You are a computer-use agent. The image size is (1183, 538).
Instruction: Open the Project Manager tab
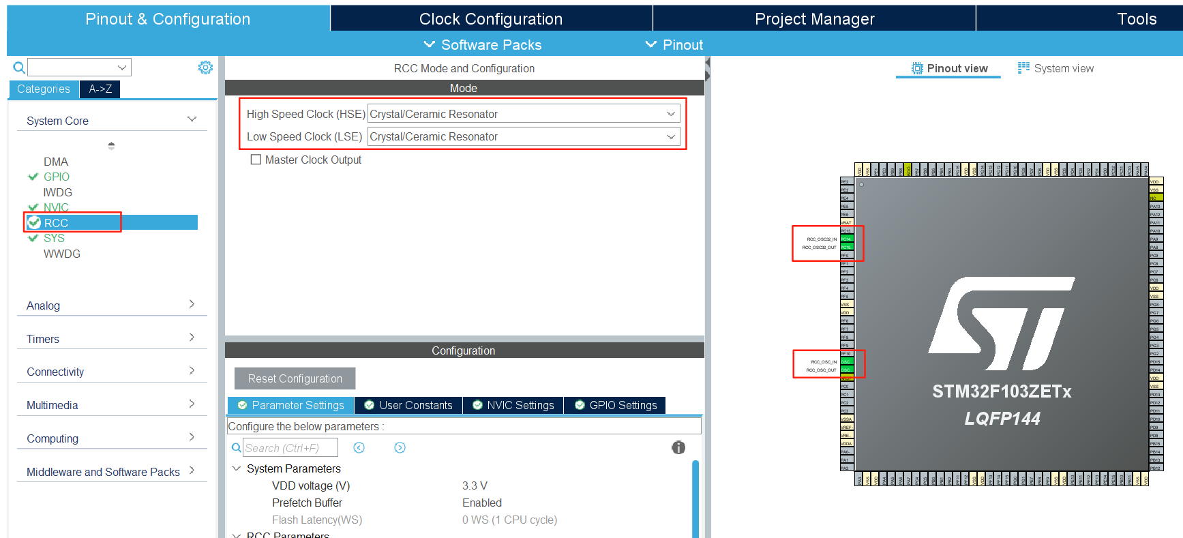click(x=814, y=18)
